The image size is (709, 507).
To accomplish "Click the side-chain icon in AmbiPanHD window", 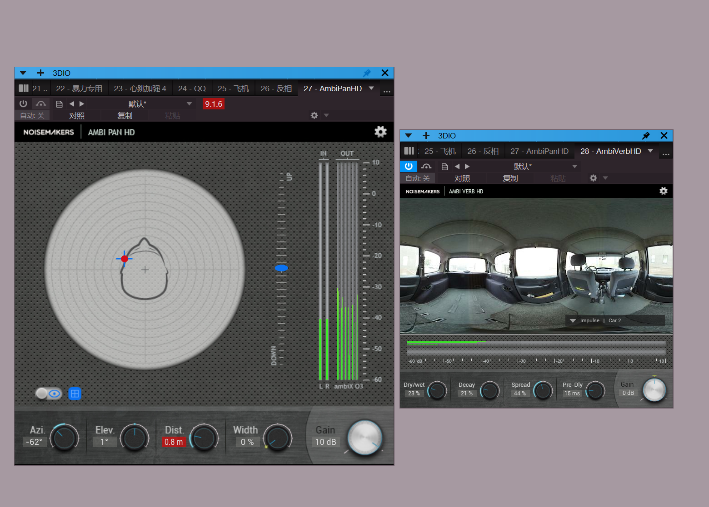I will point(41,104).
